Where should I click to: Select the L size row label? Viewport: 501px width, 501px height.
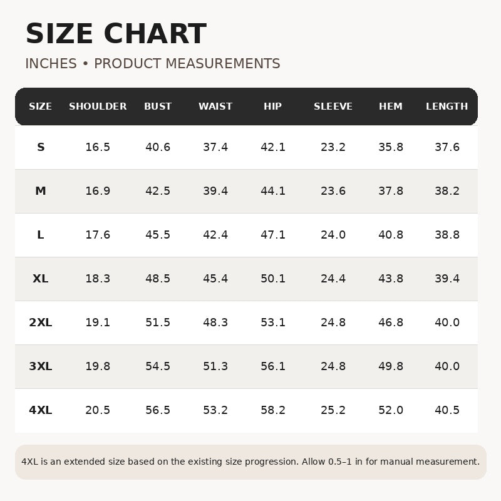tap(41, 235)
